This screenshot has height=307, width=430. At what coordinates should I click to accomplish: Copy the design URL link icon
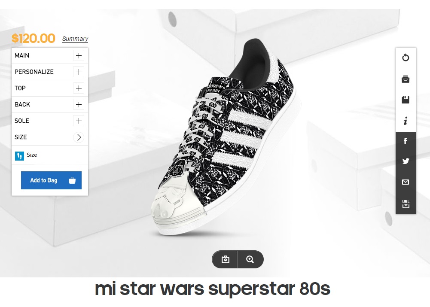406,204
